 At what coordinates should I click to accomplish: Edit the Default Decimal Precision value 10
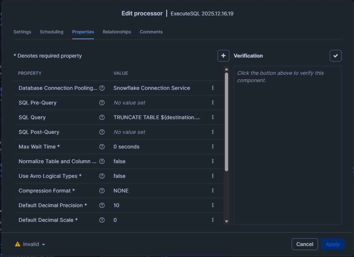coord(116,205)
